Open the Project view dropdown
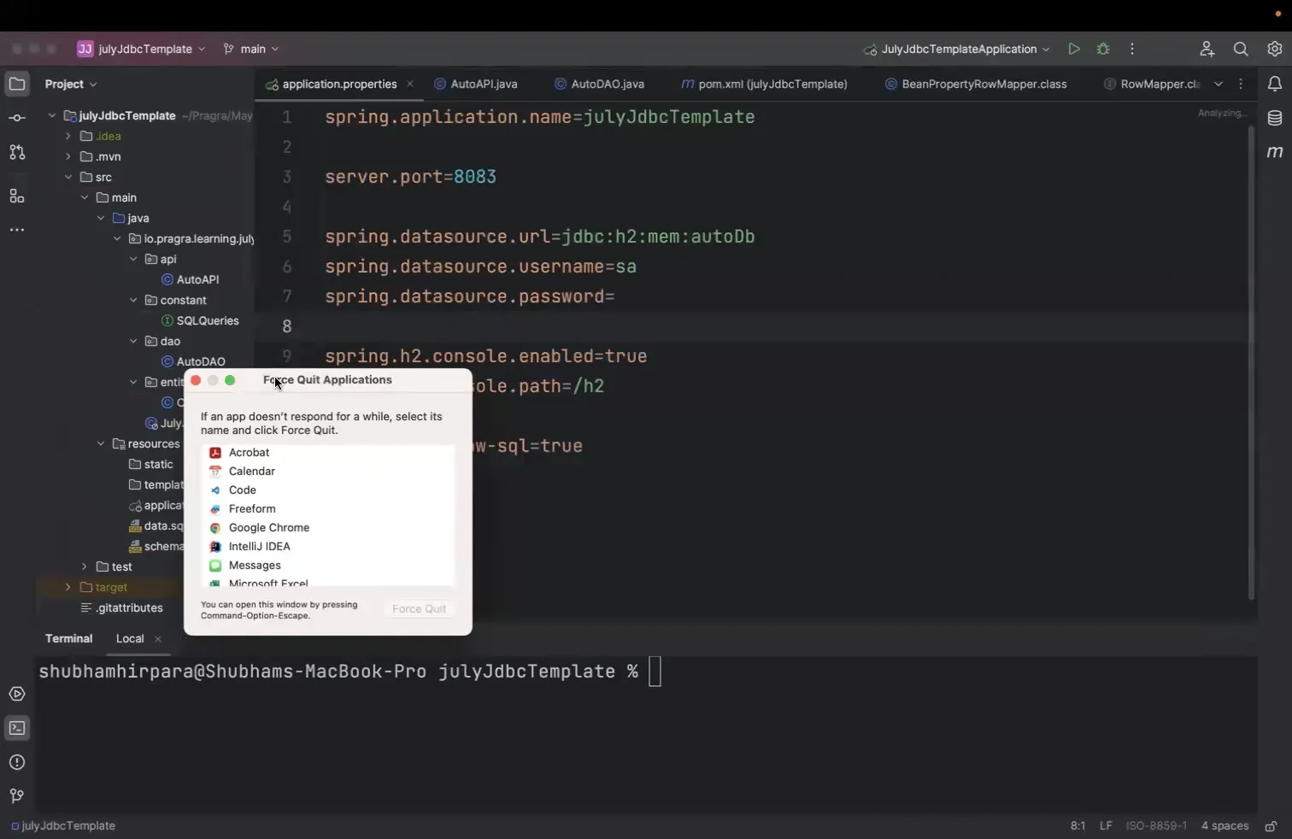 pyautogui.click(x=71, y=84)
